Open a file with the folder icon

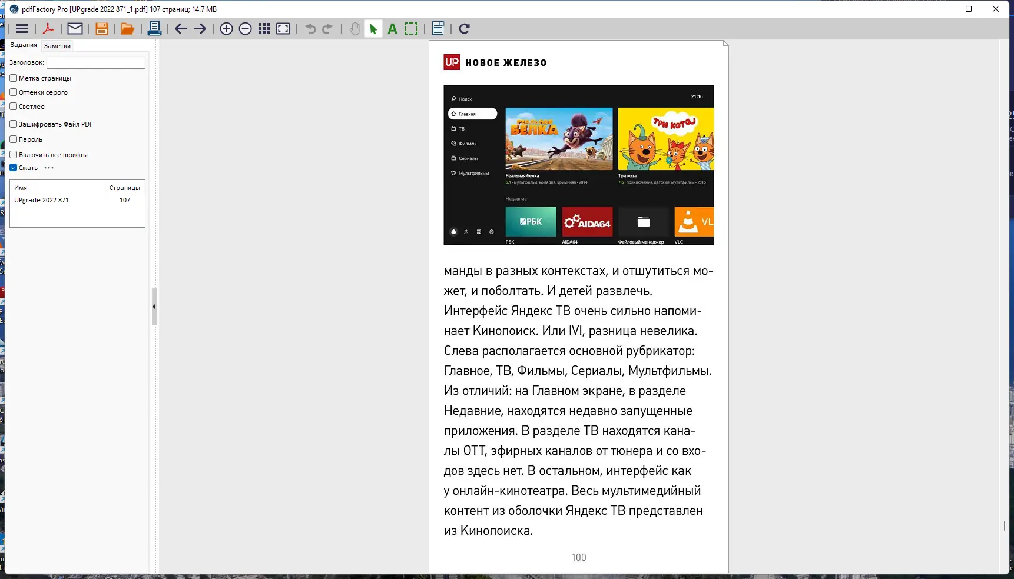click(x=127, y=28)
